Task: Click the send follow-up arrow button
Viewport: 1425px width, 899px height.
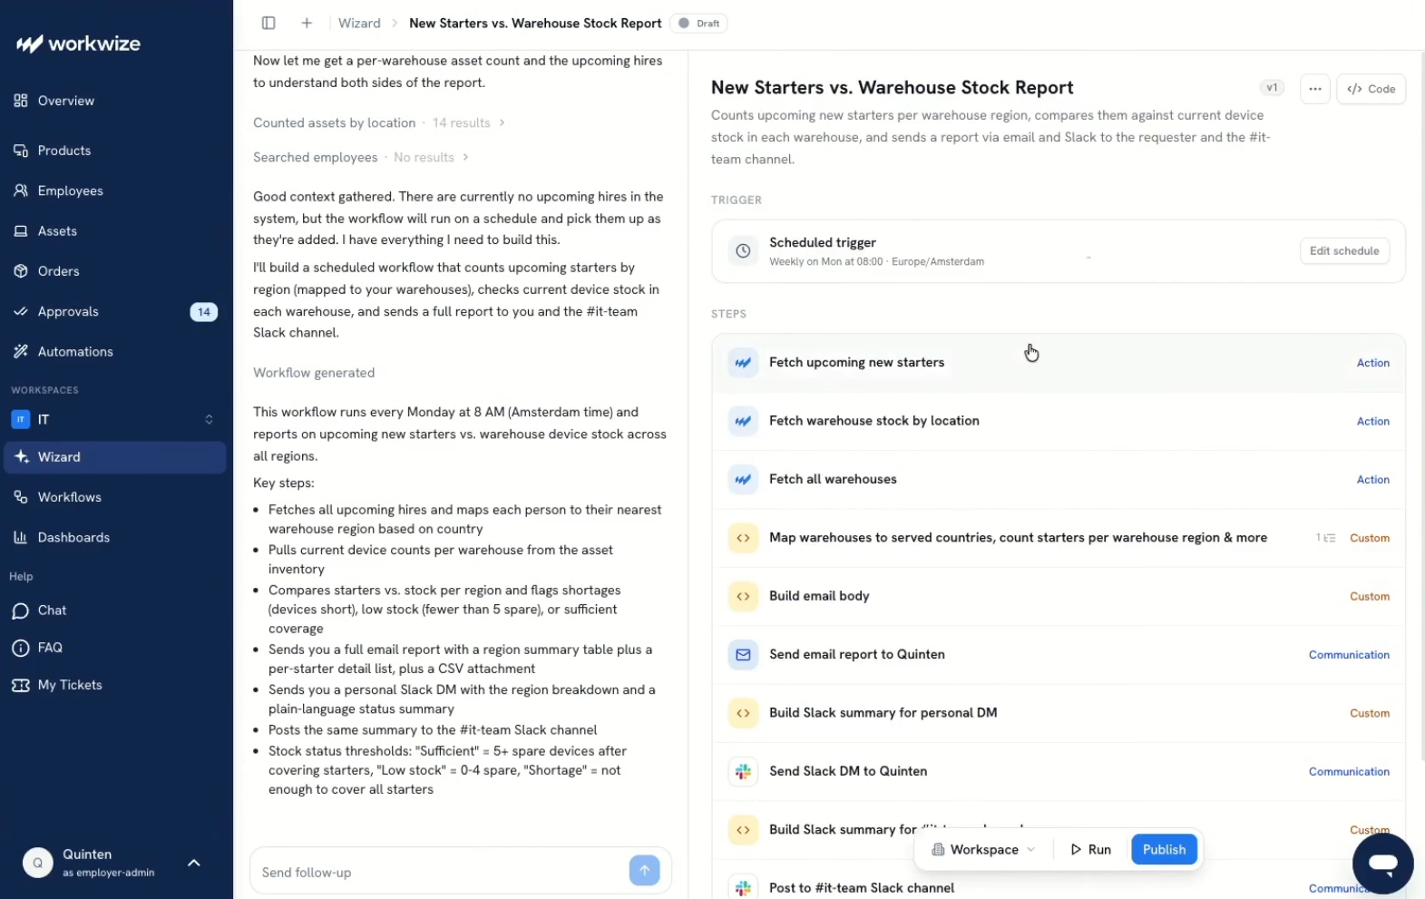Action: (x=644, y=871)
